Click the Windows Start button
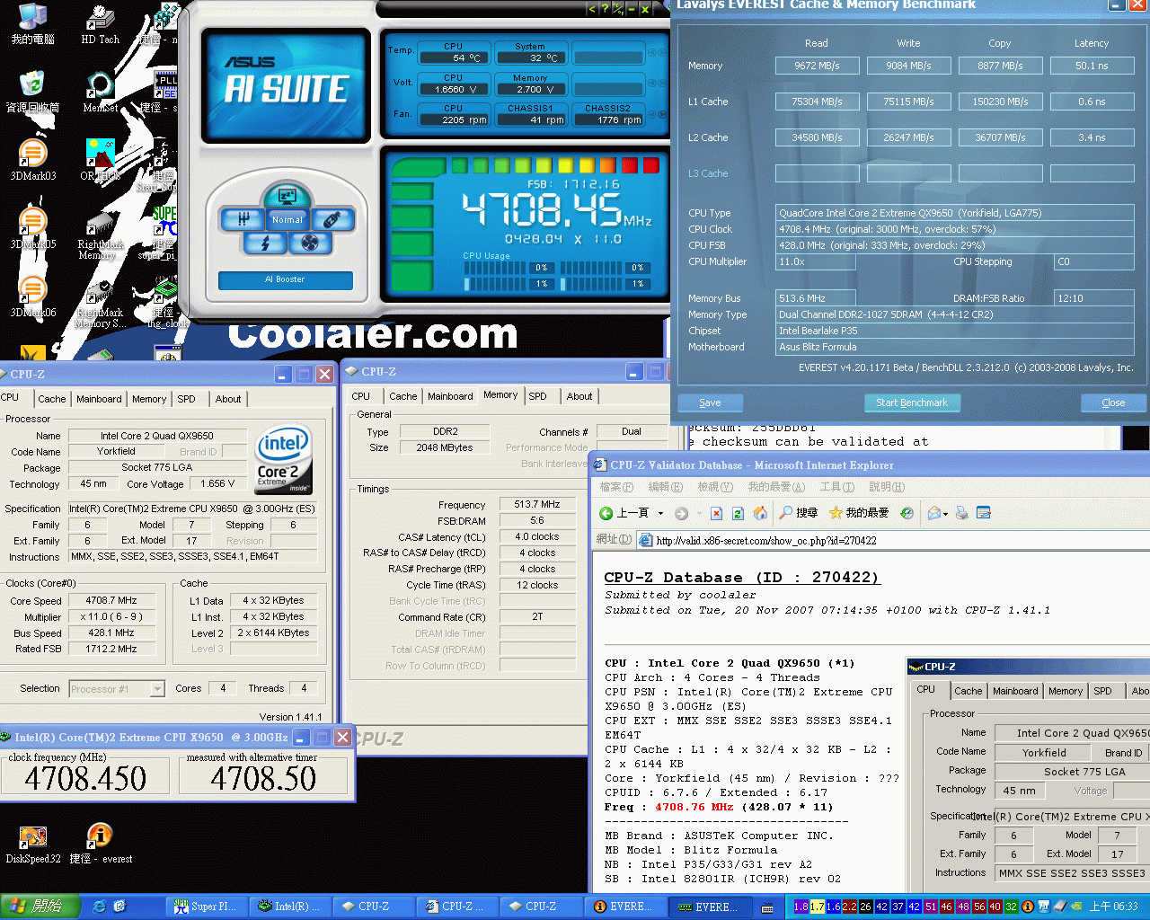 [40, 907]
